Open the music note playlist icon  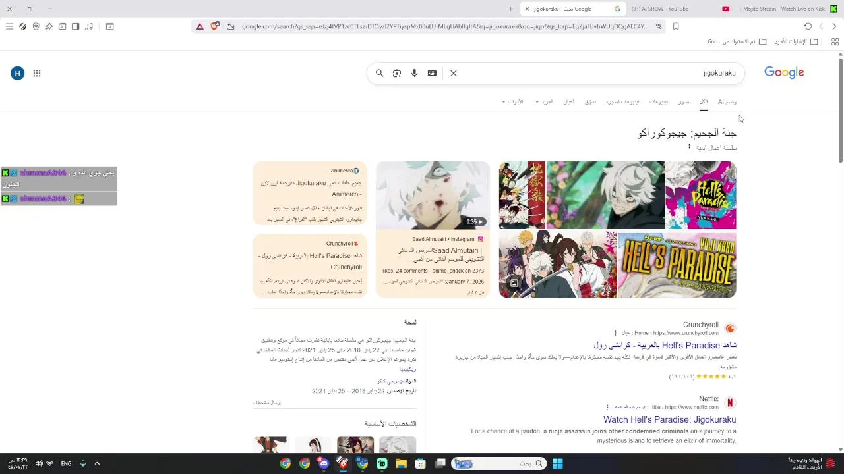pyautogui.click(x=89, y=26)
